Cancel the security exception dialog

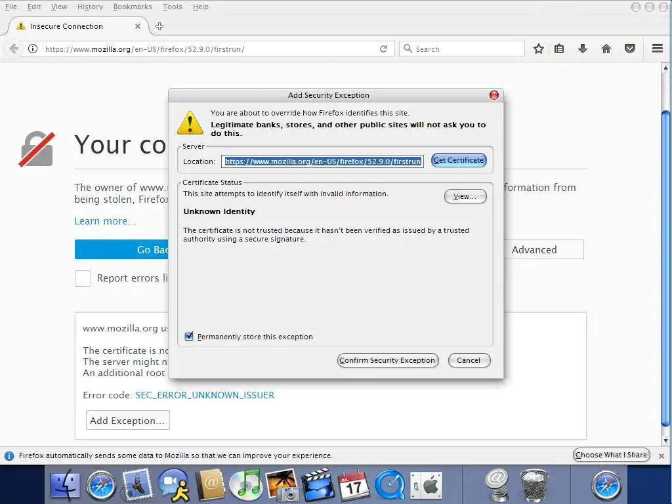[x=469, y=360]
